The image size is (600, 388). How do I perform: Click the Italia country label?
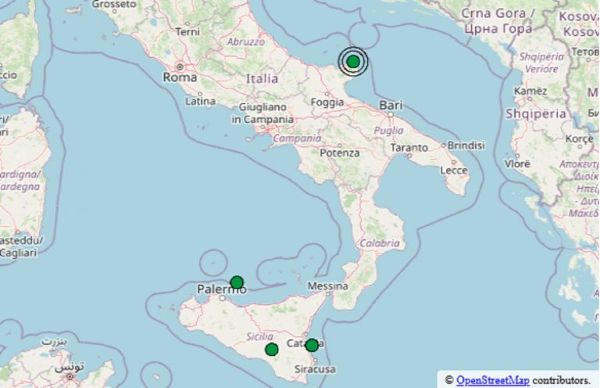(x=262, y=79)
